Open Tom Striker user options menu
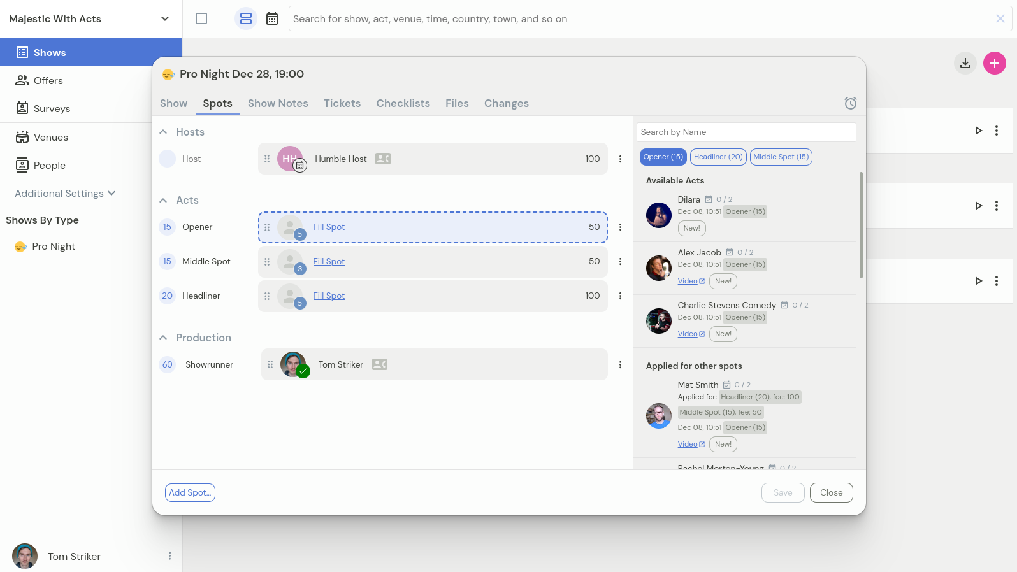This screenshot has height=572, width=1017. coord(169,556)
